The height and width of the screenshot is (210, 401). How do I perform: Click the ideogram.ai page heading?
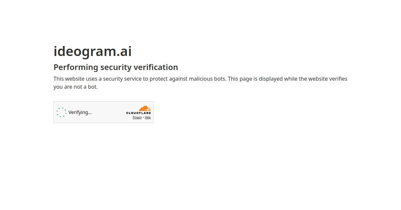pyautogui.click(x=93, y=51)
